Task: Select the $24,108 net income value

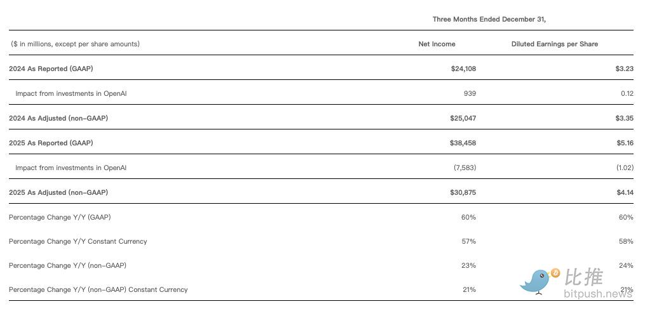Action: point(463,69)
